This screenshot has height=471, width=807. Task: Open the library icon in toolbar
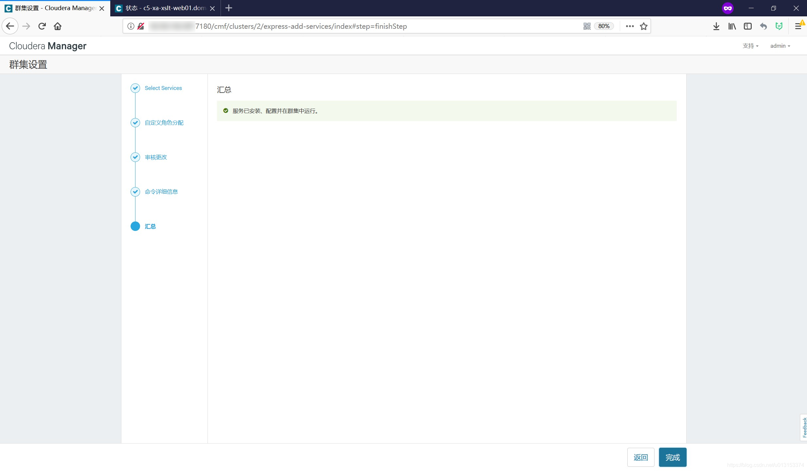tap(732, 26)
